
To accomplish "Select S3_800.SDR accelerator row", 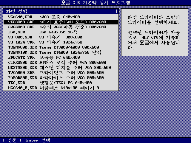I will point(61,37).
